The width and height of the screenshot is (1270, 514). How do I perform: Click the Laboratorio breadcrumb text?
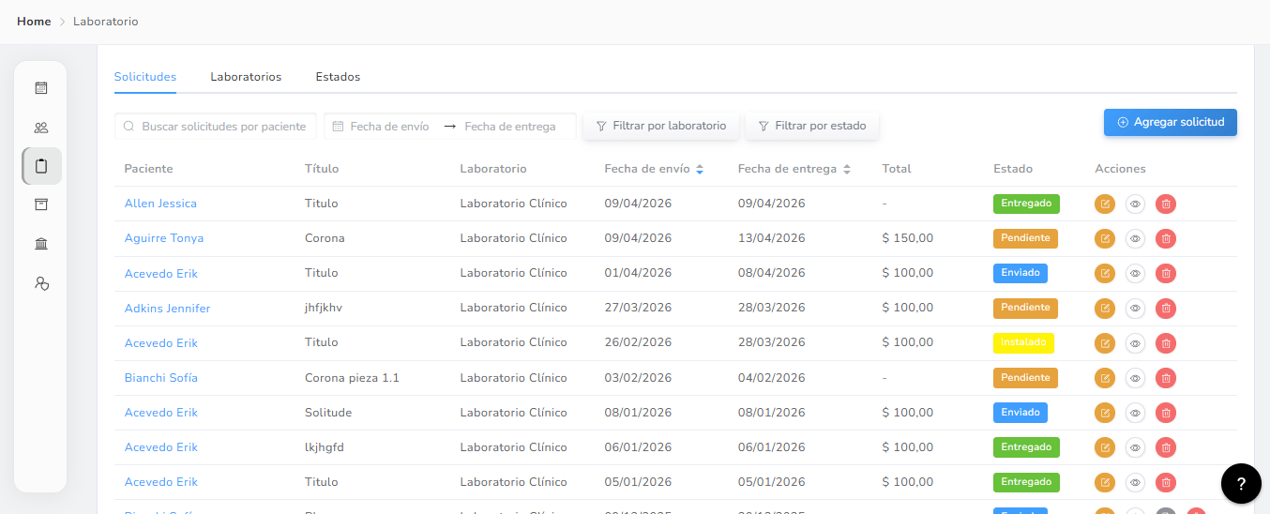[106, 22]
